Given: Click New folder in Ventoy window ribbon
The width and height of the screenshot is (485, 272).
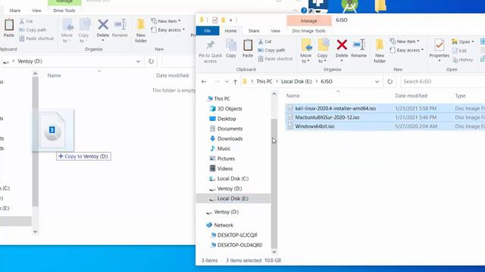Looking at the screenshot, I should tap(141, 31).
